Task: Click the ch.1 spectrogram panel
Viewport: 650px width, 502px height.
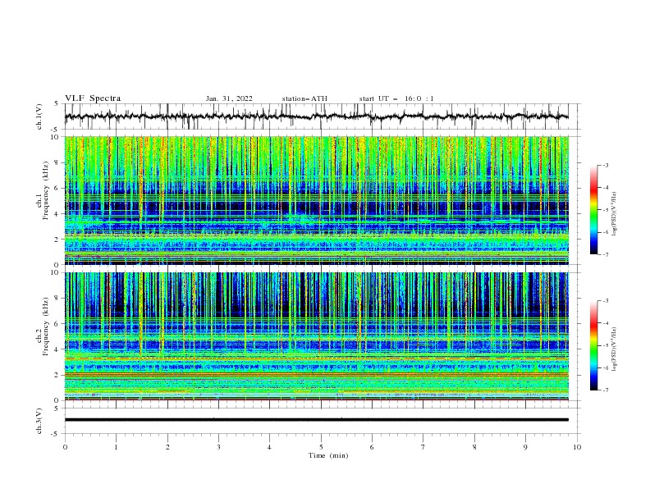Action: point(316,200)
